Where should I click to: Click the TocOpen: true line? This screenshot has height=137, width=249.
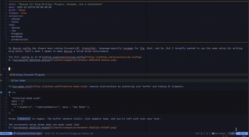pyautogui.click(x=18, y=13)
